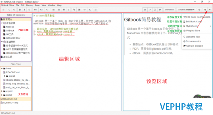Viewport: 213px width, 115px height.
Task: Open the Edit menu
Action: (22, 5)
